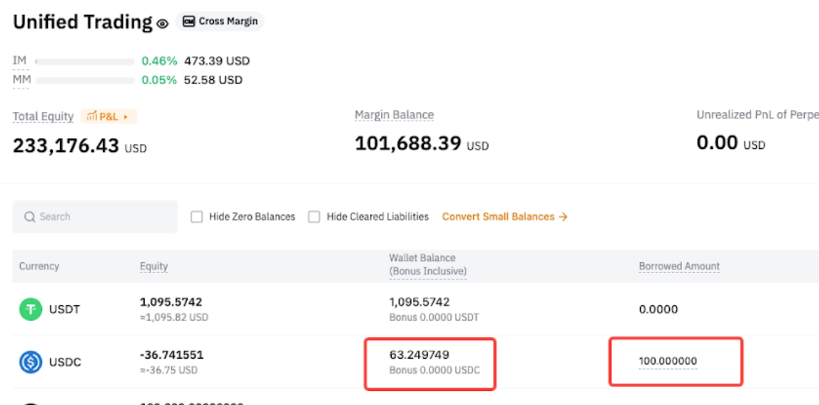Click the USDC borrowed amount 100.000000
The image size is (819, 405).
point(667,361)
